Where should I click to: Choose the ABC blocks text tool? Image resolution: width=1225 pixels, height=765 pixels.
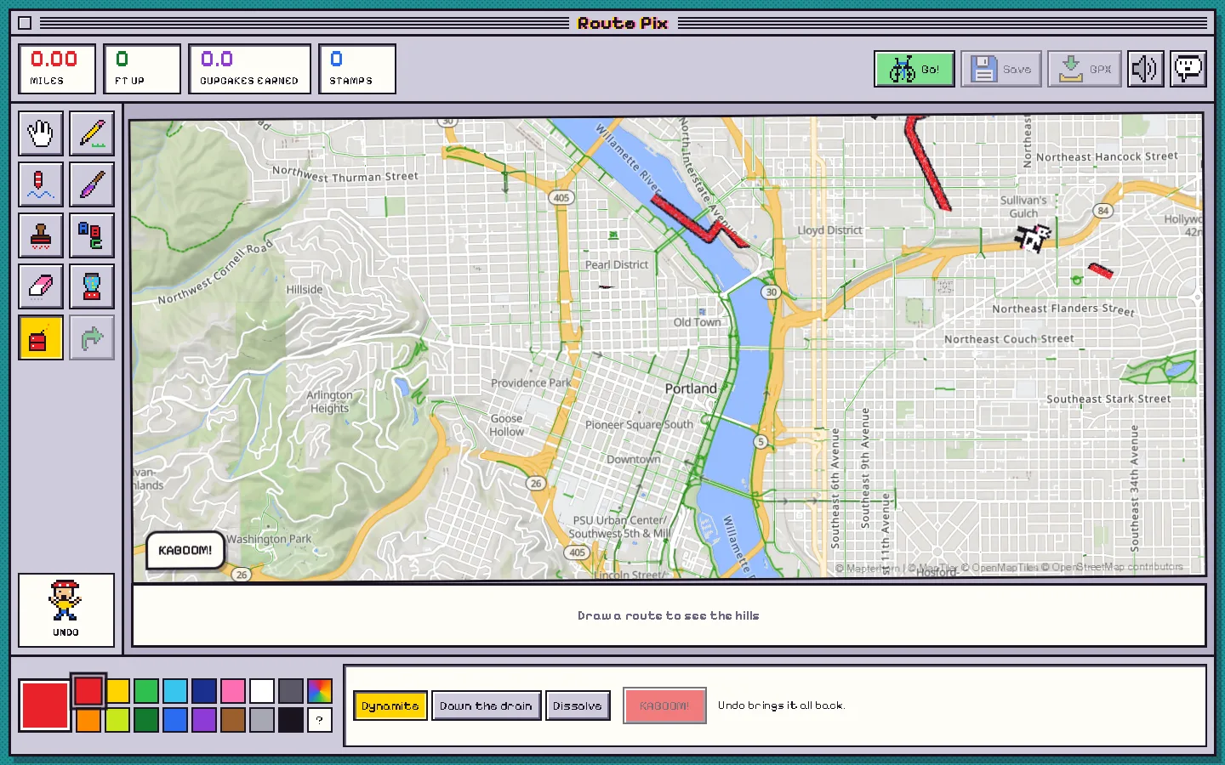point(92,235)
